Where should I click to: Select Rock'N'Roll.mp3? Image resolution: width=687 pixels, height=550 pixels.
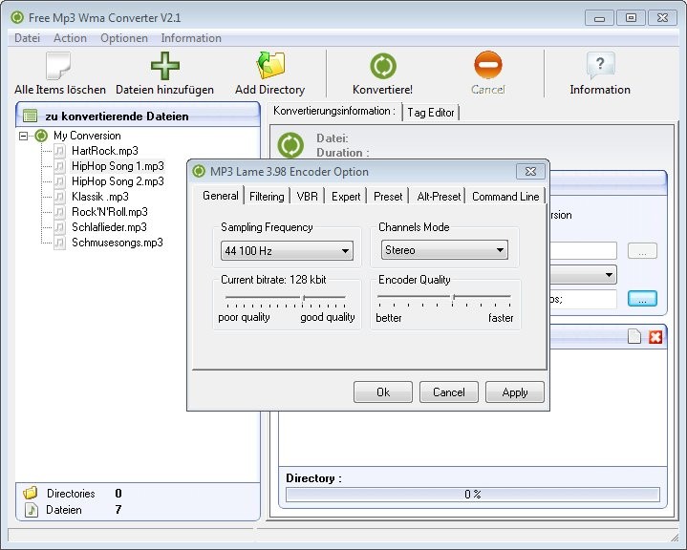tap(110, 212)
